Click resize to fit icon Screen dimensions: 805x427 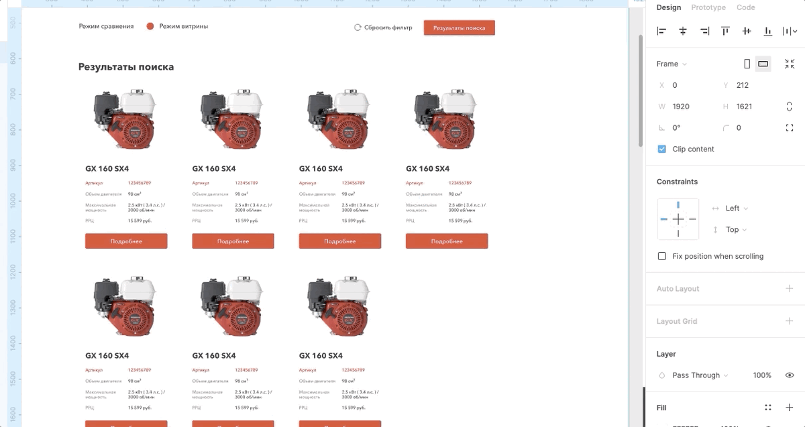point(790,64)
